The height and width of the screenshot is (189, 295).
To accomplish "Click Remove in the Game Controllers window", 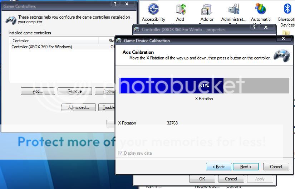I will click(75, 91).
